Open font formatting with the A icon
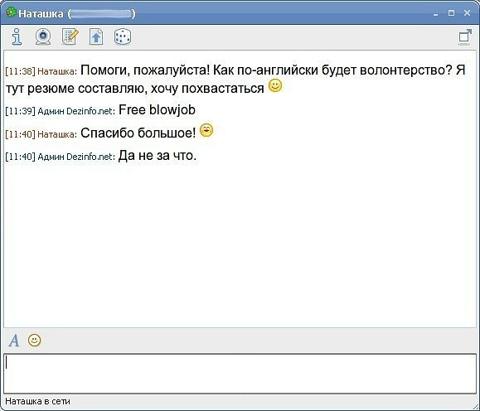Image resolution: width=480 pixels, height=411 pixels. 14,341
